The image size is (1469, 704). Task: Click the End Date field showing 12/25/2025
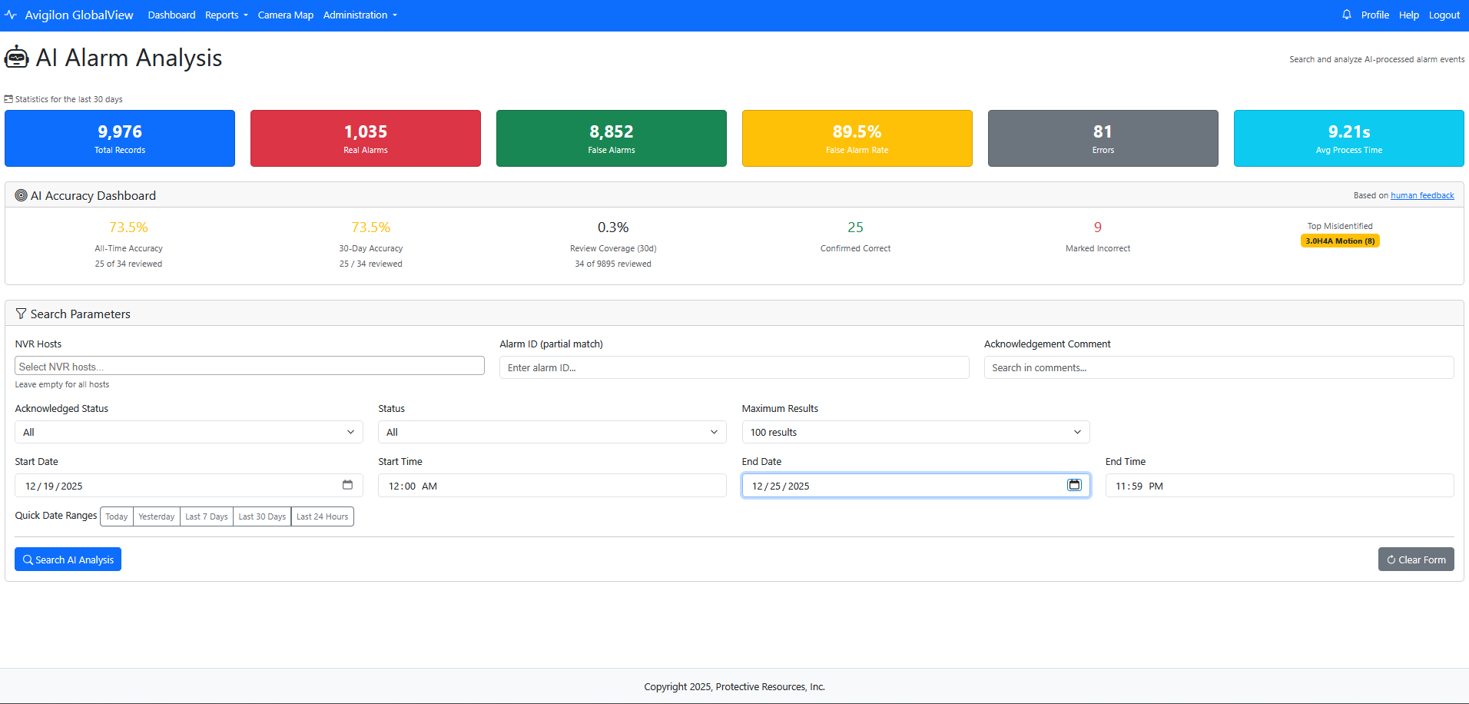click(x=916, y=486)
